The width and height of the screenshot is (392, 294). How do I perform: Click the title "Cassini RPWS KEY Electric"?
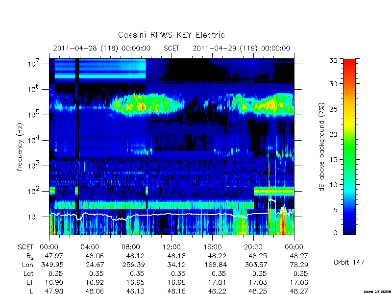point(171,35)
